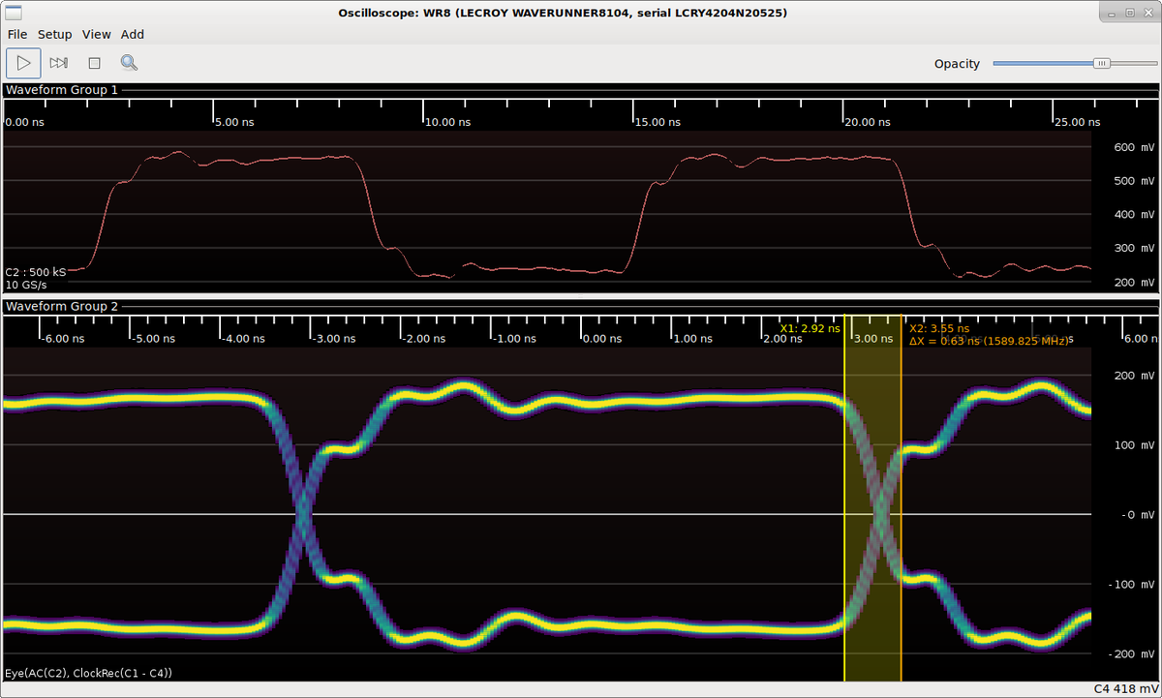This screenshot has width=1162, height=698.
Task: Click the 10 GS/s sample rate label
Action: tap(26, 285)
